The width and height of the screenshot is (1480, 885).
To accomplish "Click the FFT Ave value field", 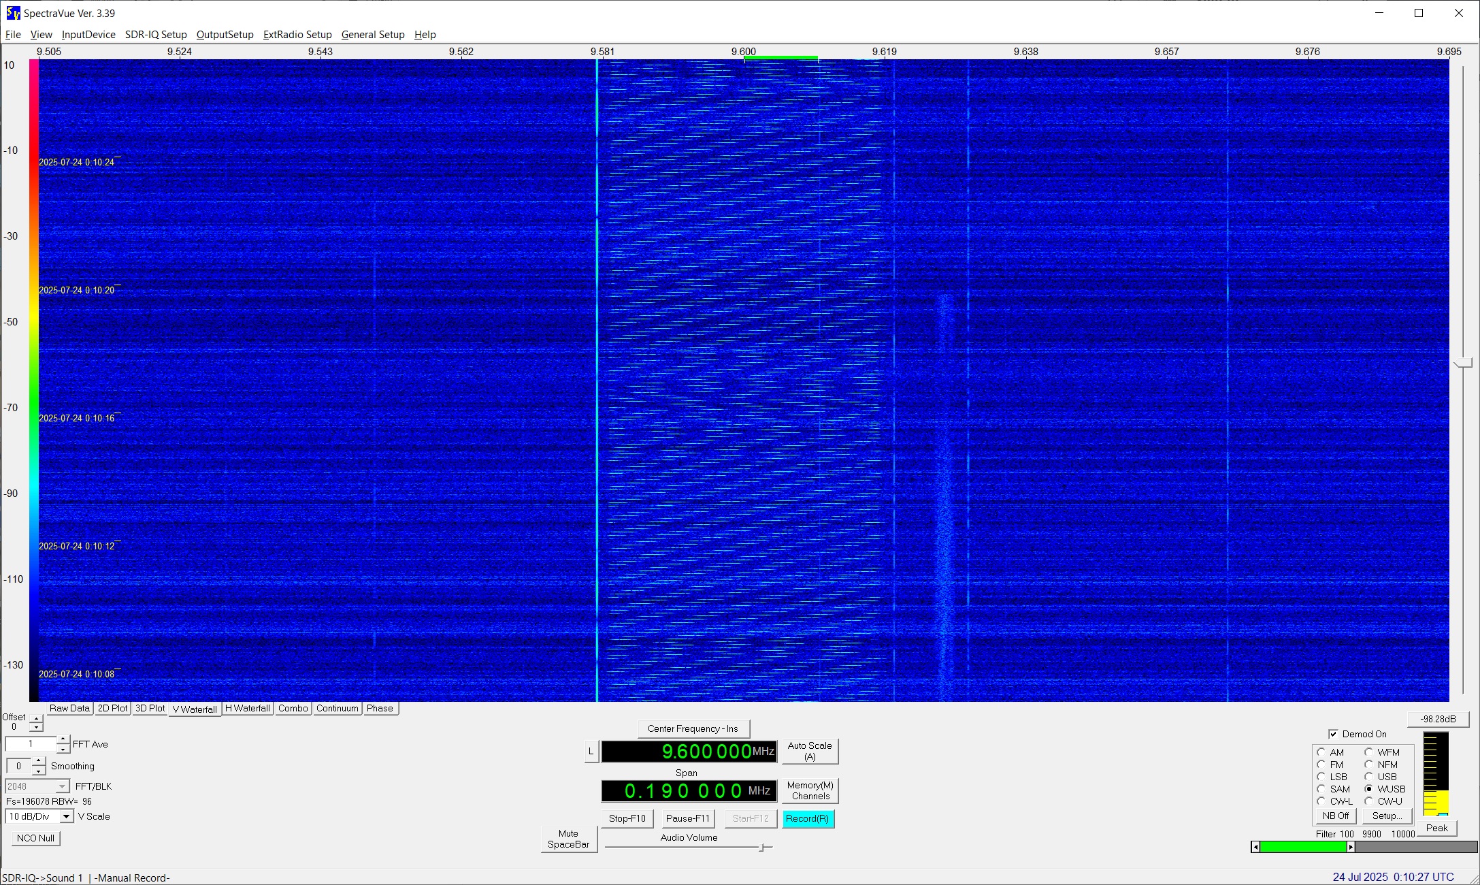I will [31, 744].
